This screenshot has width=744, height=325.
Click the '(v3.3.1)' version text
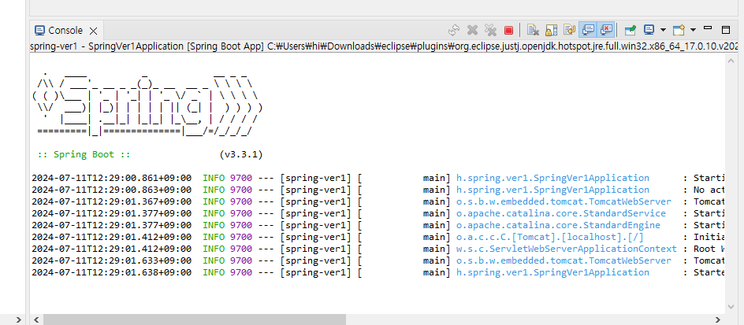pos(241,154)
